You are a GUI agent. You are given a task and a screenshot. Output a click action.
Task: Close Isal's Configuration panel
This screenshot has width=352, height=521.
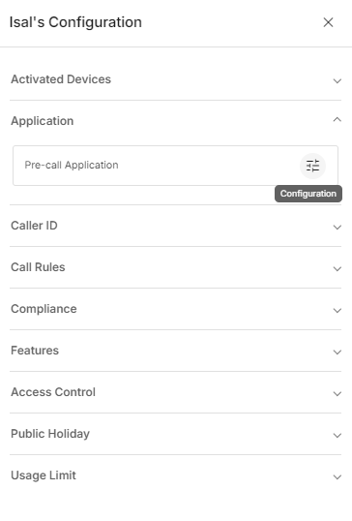(x=328, y=22)
